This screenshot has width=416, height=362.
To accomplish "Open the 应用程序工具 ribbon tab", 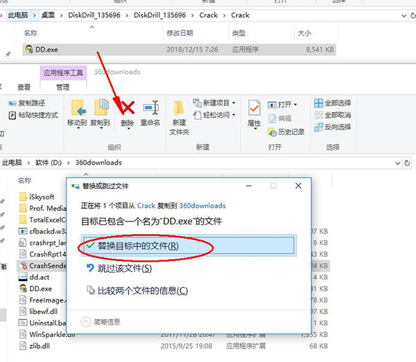I will (x=63, y=73).
